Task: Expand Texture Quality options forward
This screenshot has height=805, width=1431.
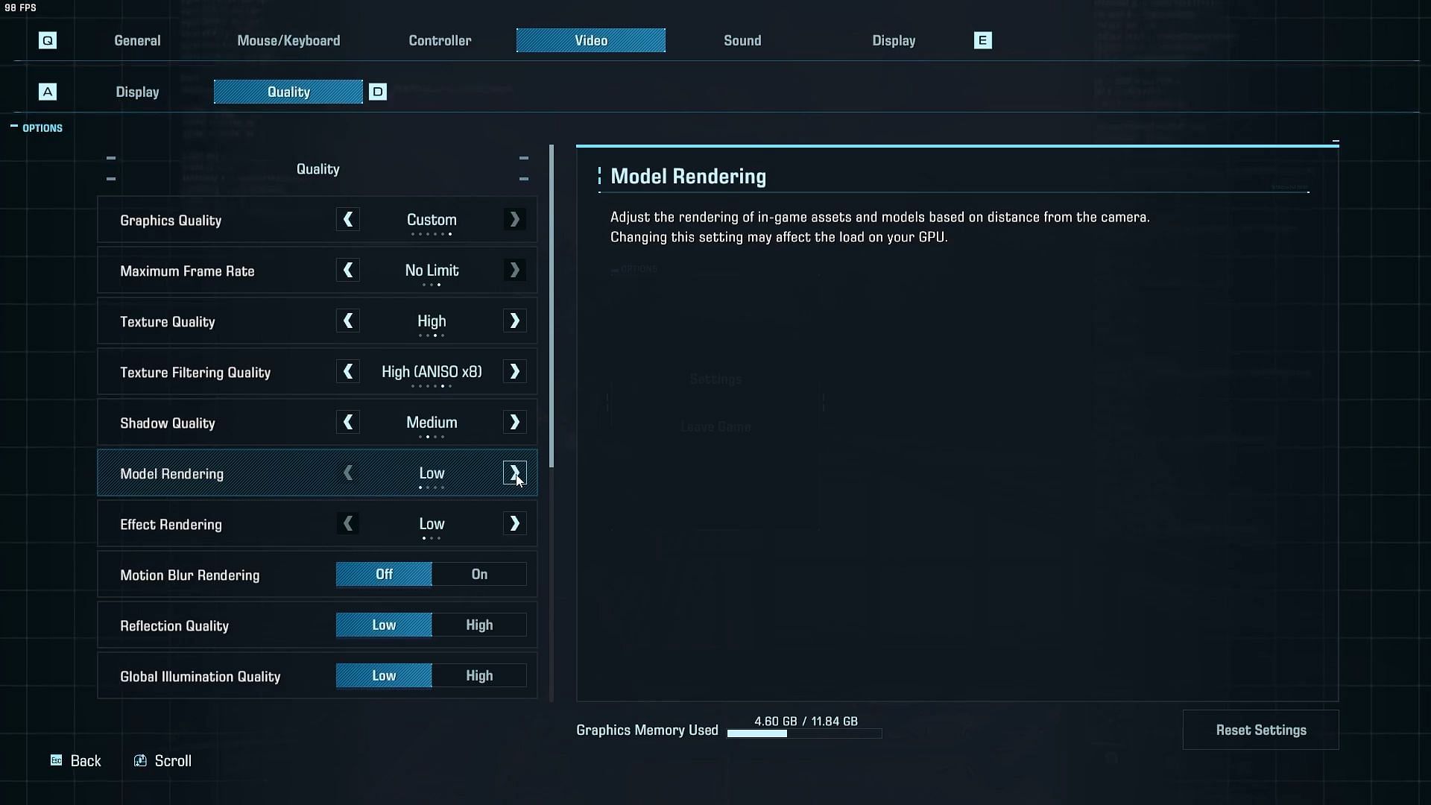Action: tap(514, 321)
